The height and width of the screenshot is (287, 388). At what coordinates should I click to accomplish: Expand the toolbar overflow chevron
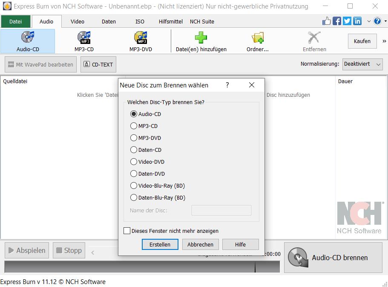point(384,41)
